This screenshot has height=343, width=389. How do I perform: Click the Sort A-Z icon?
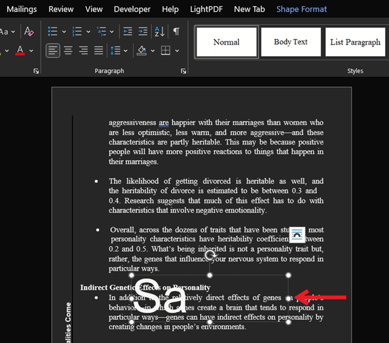click(159, 32)
